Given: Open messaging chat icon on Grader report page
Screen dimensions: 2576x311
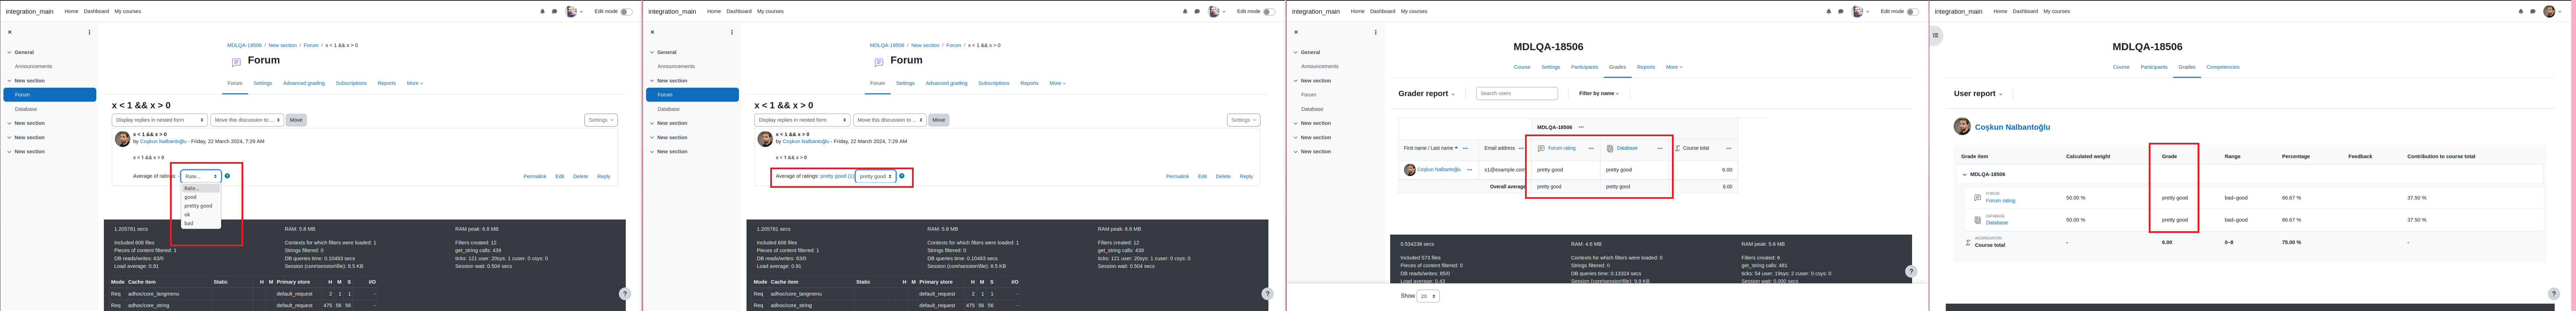Looking at the screenshot, I should pos(1841,12).
